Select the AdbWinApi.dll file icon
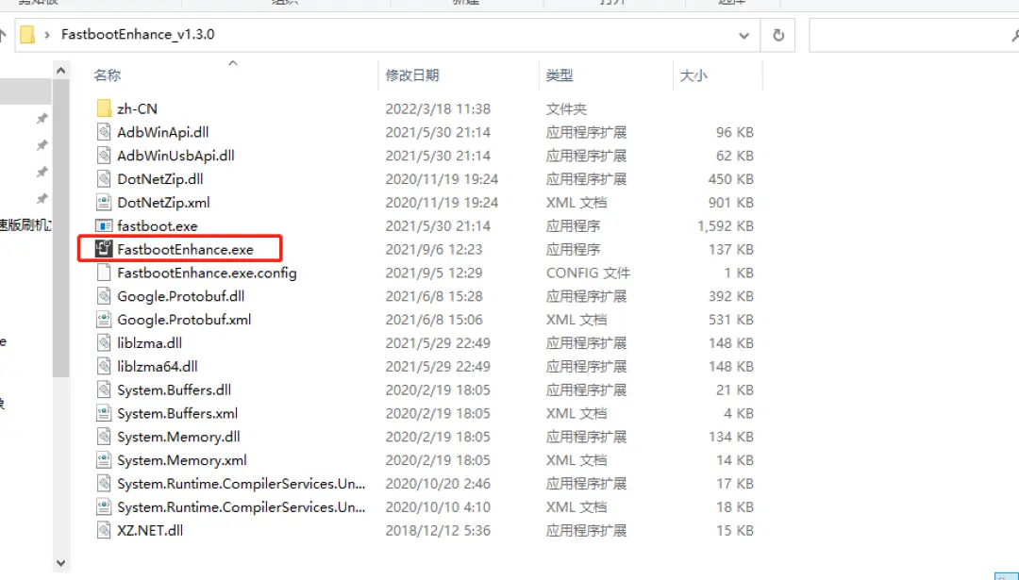The image size is (1019, 580). click(x=104, y=132)
